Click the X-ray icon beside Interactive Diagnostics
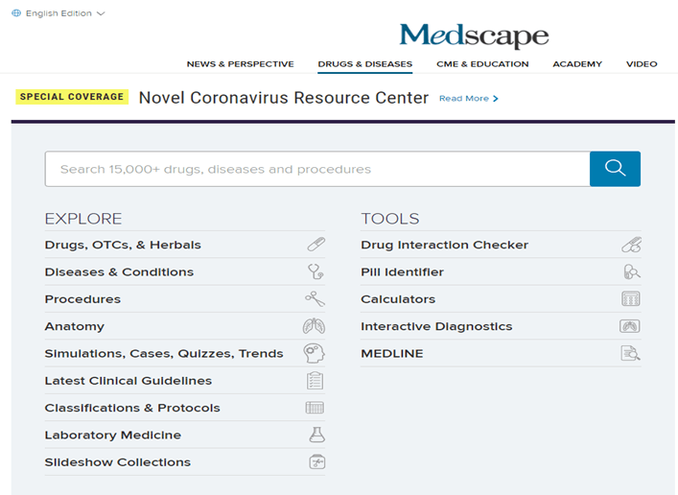The width and height of the screenshot is (678, 495). click(630, 326)
